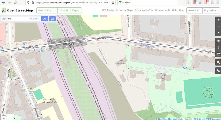The image size is (221, 120).
Task: Open the Über menu item
Action: click(x=182, y=10)
